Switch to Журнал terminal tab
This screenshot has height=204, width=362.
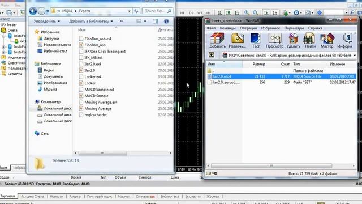click(x=213, y=196)
